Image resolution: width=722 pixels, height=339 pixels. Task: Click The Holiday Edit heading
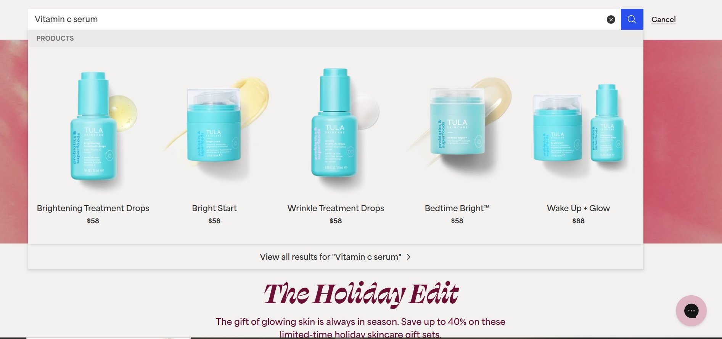(x=361, y=294)
